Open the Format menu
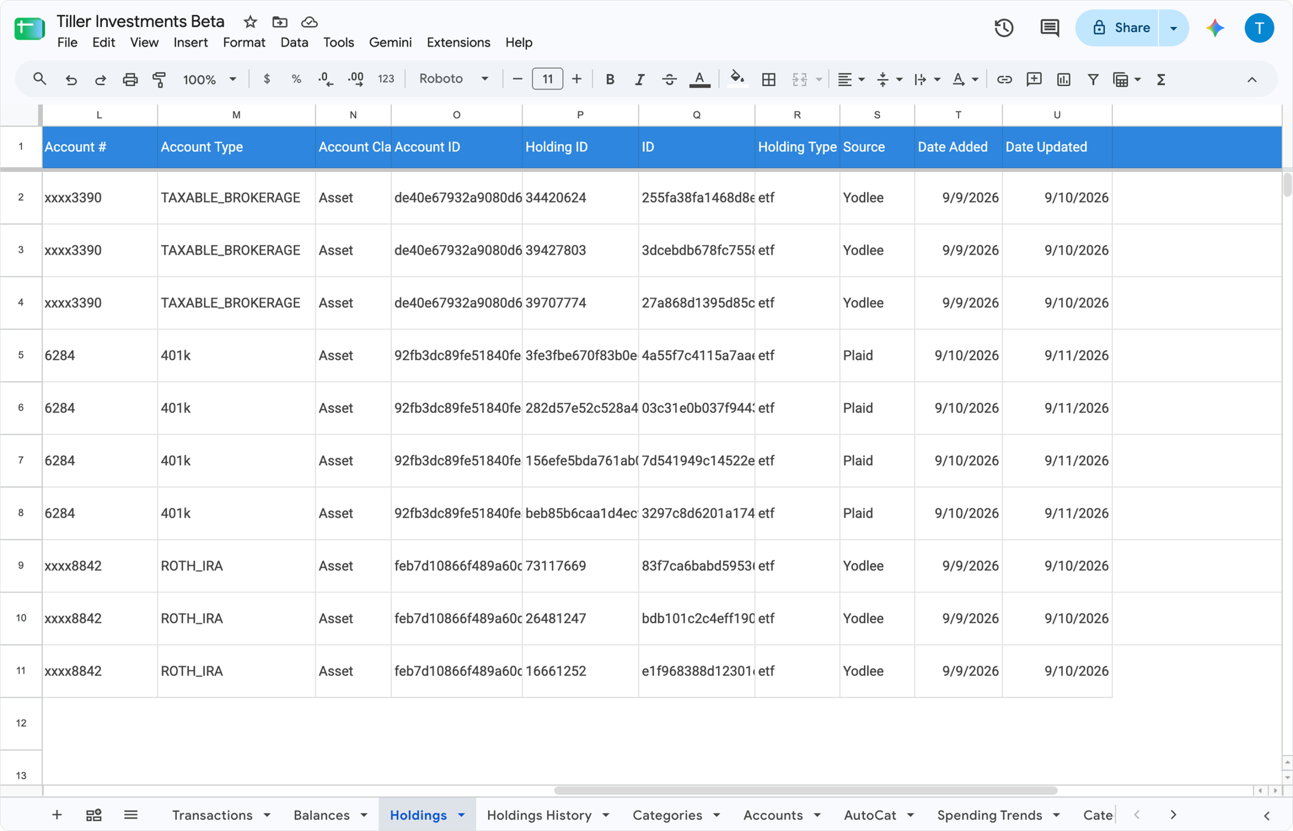Screen dimensions: 1293x831 pos(244,42)
